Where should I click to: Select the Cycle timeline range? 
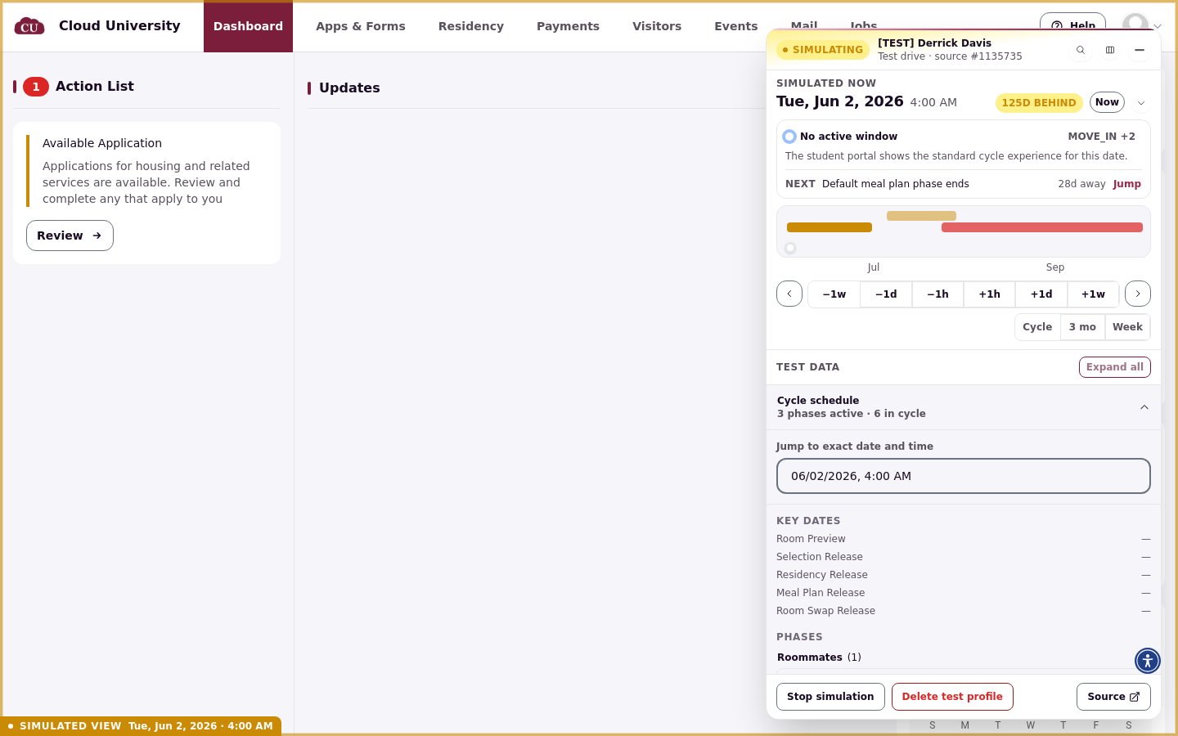point(1037,327)
